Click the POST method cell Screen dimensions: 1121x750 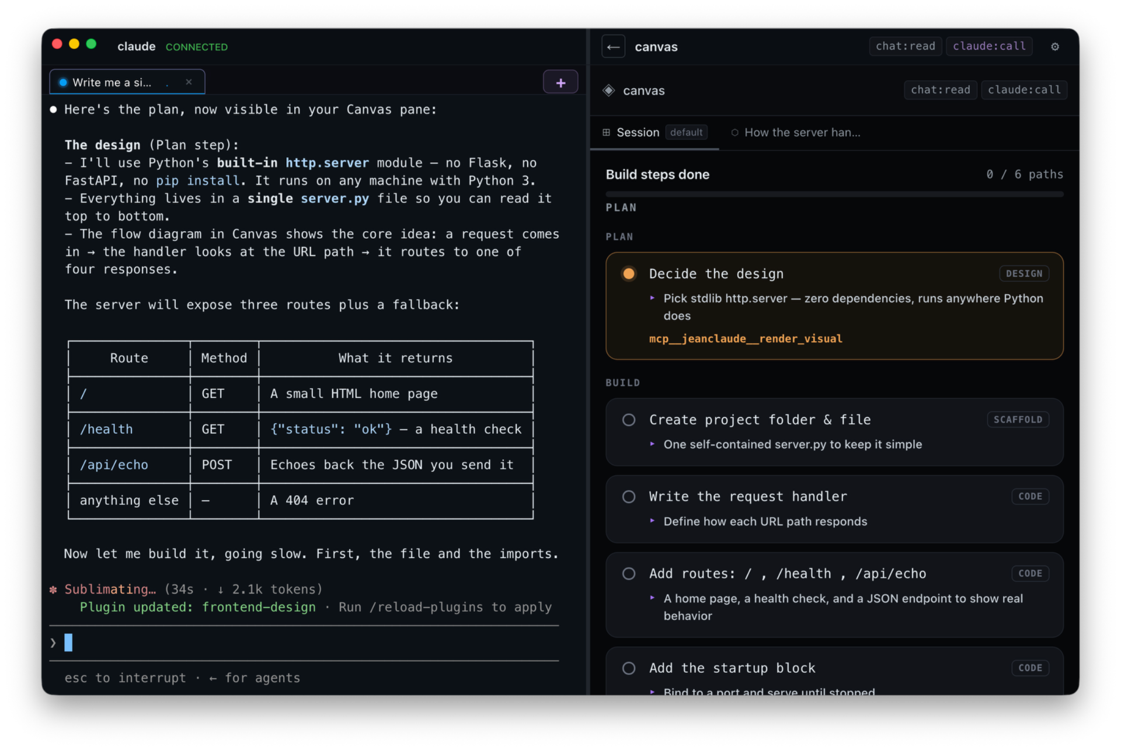pyautogui.click(x=217, y=465)
